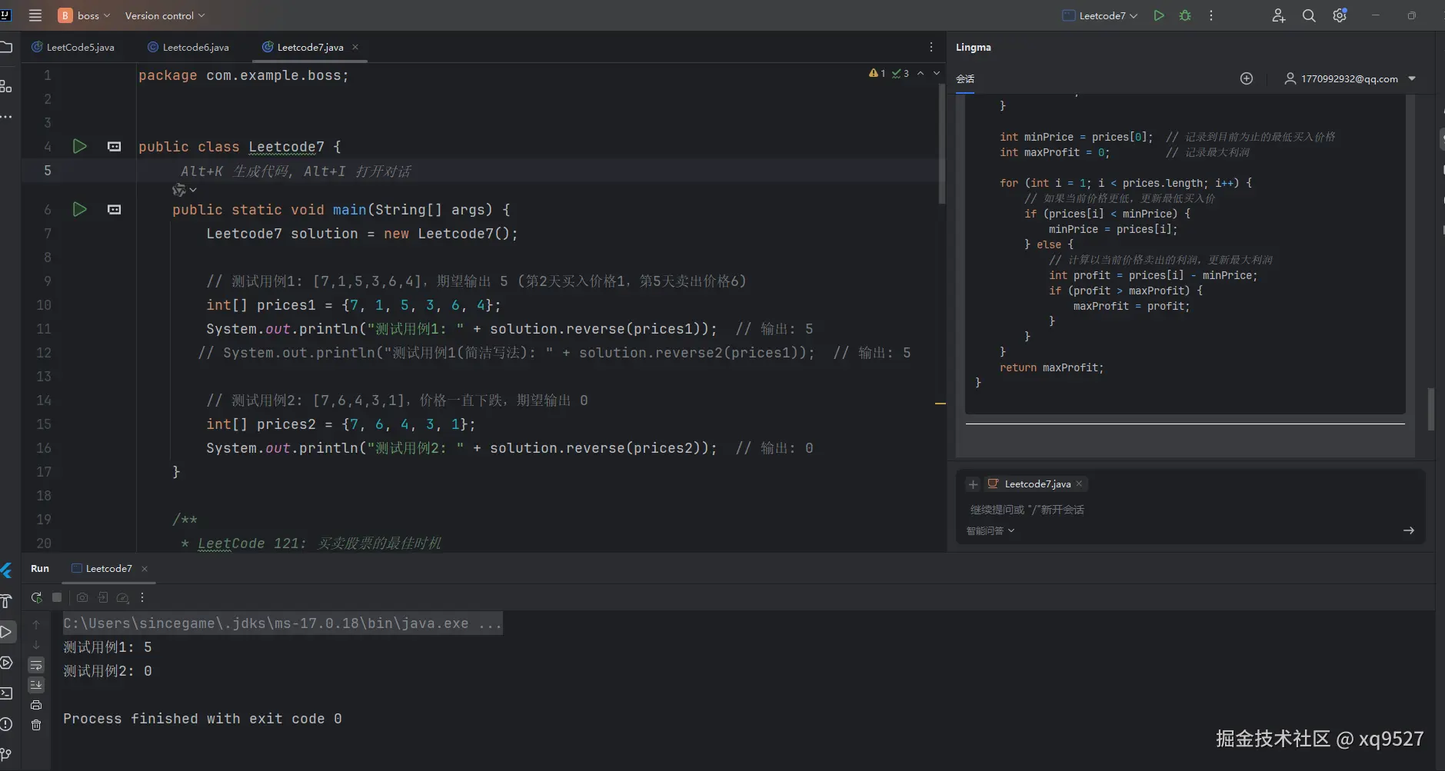Open IDE settings gear icon

[x=1339, y=15]
